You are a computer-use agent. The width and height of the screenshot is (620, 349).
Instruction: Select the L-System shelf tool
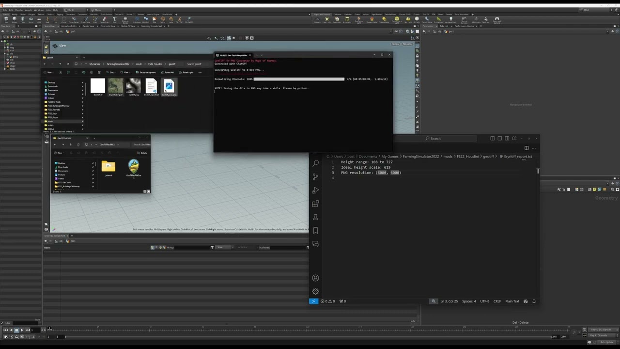pyautogui.click(x=138, y=20)
